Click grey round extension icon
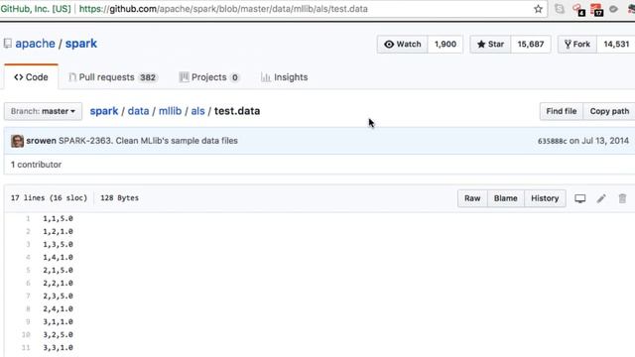This screenshot has width=635, height=357. 614,9
